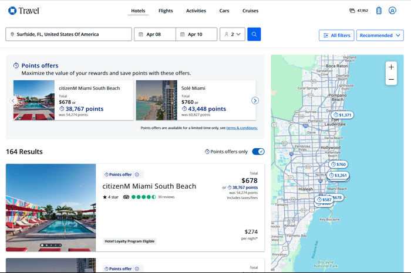Select the $1,371 map price marker
This screenshot has width=411, height=273.
(x=342, y=115)
